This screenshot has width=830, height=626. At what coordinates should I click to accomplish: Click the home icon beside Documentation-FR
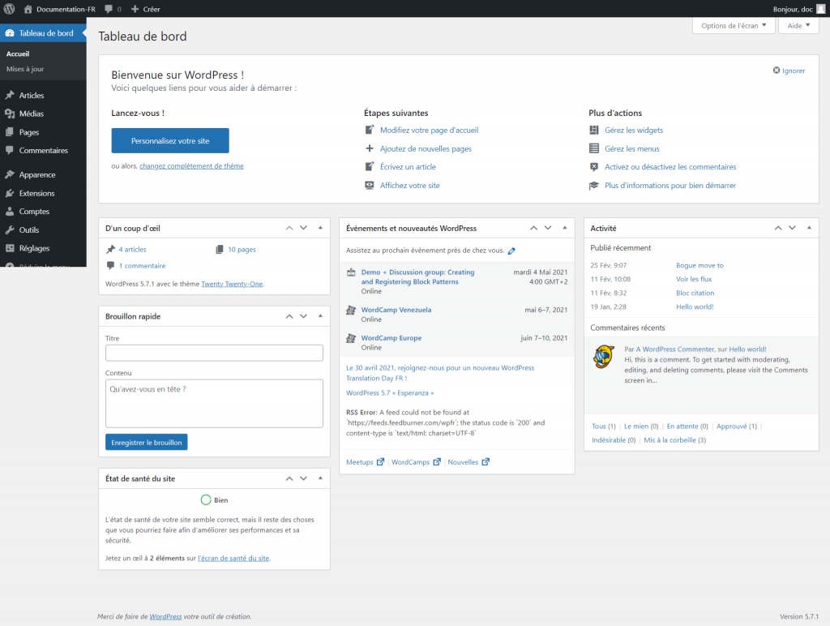click(x=28, y=9)
